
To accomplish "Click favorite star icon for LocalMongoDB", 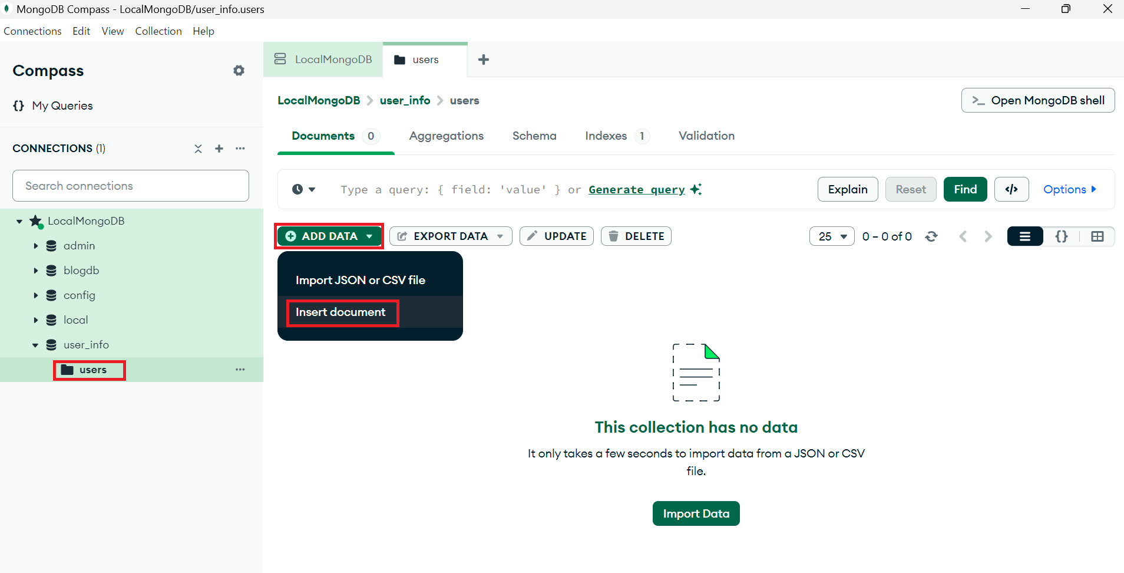I will [36, 222].
